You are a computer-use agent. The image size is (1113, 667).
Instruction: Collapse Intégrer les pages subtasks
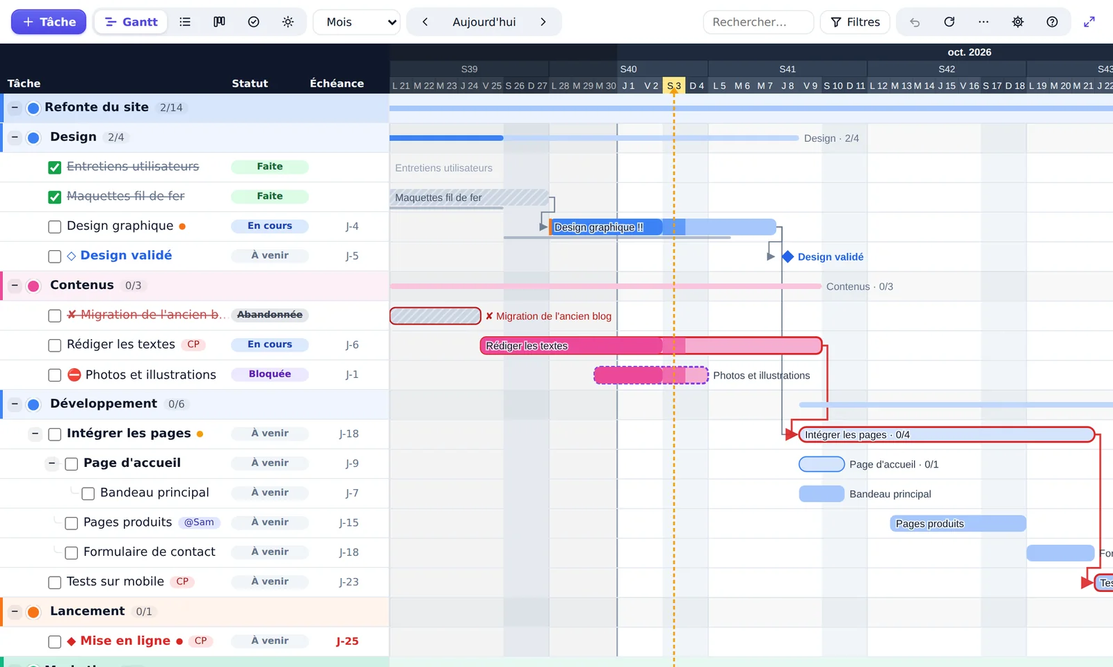point(35,434)
